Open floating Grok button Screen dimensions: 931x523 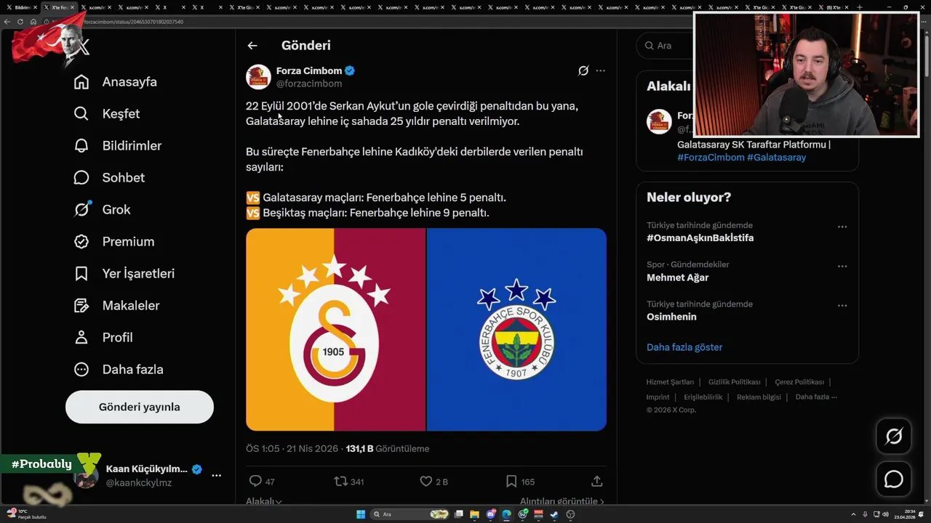[x=893, y=437]
